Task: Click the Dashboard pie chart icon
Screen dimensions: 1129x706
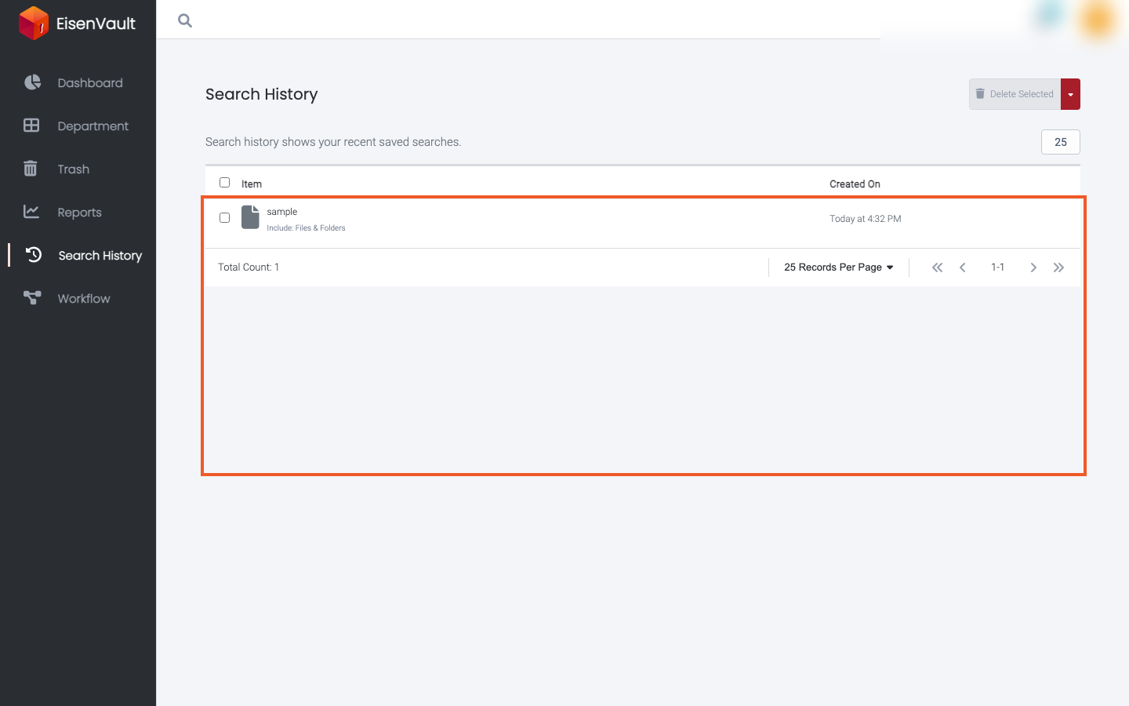Action: click(x=32, y=82)
